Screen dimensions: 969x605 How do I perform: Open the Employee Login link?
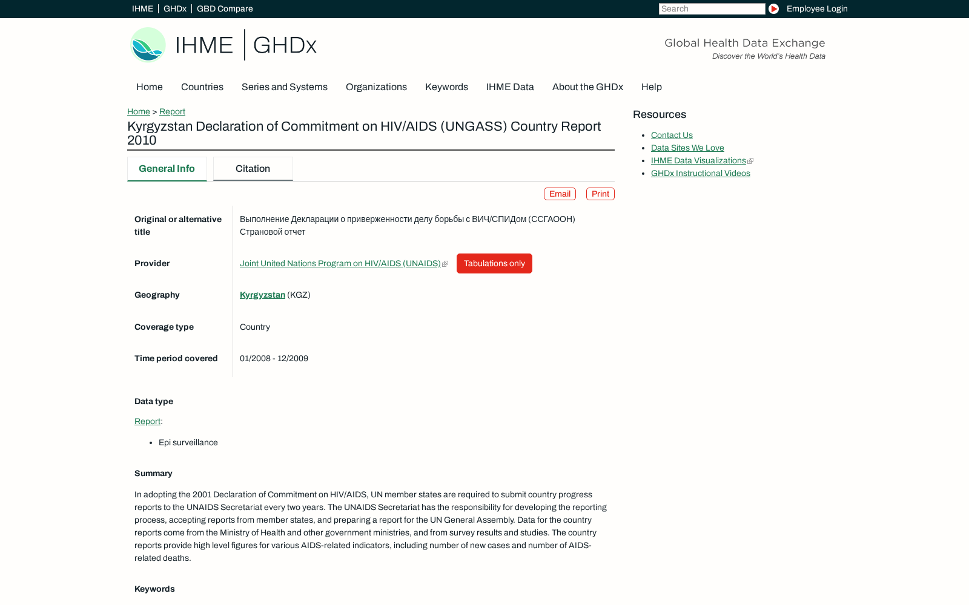pyautogui.click(x=817, y=9)
